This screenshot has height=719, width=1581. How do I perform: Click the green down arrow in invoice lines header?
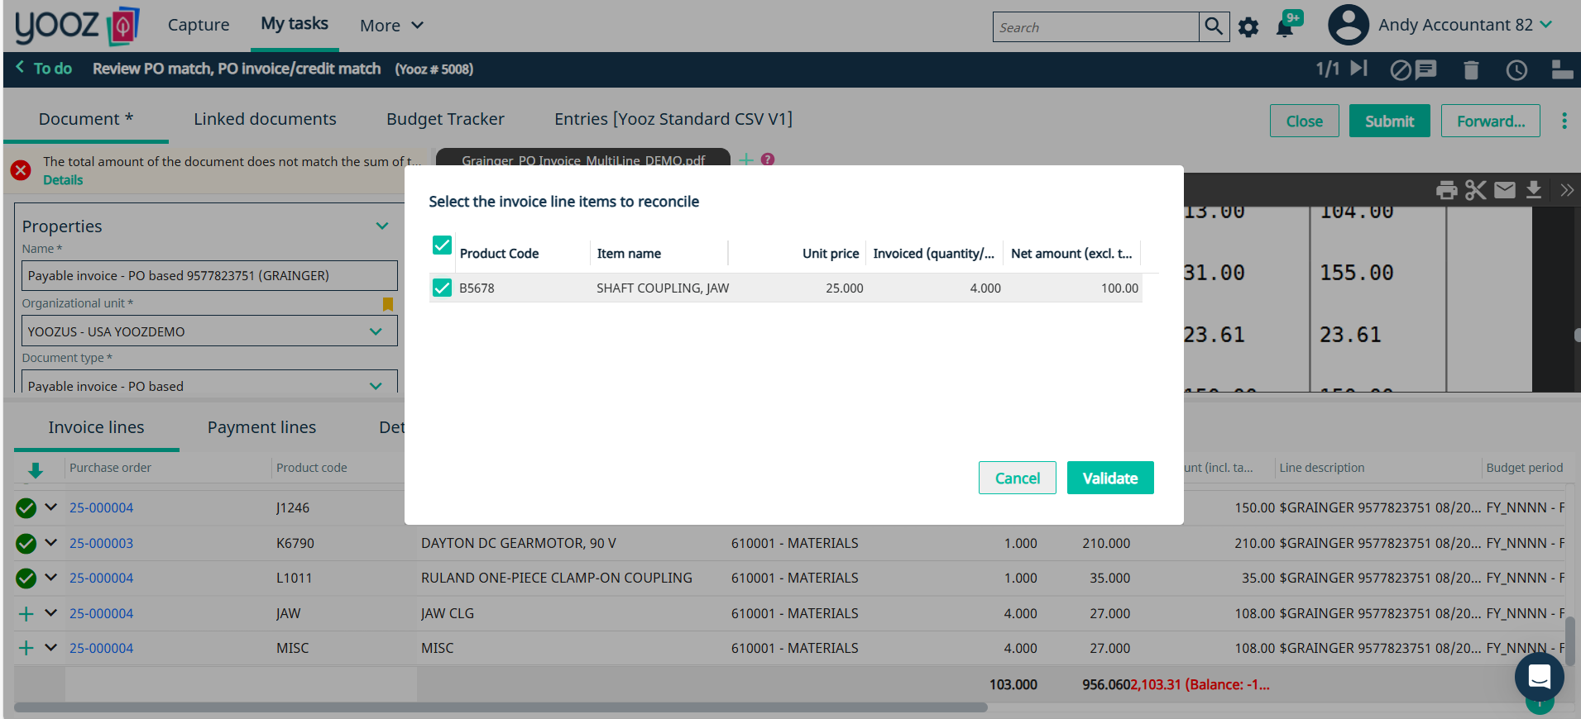click(x=35, y=470)
